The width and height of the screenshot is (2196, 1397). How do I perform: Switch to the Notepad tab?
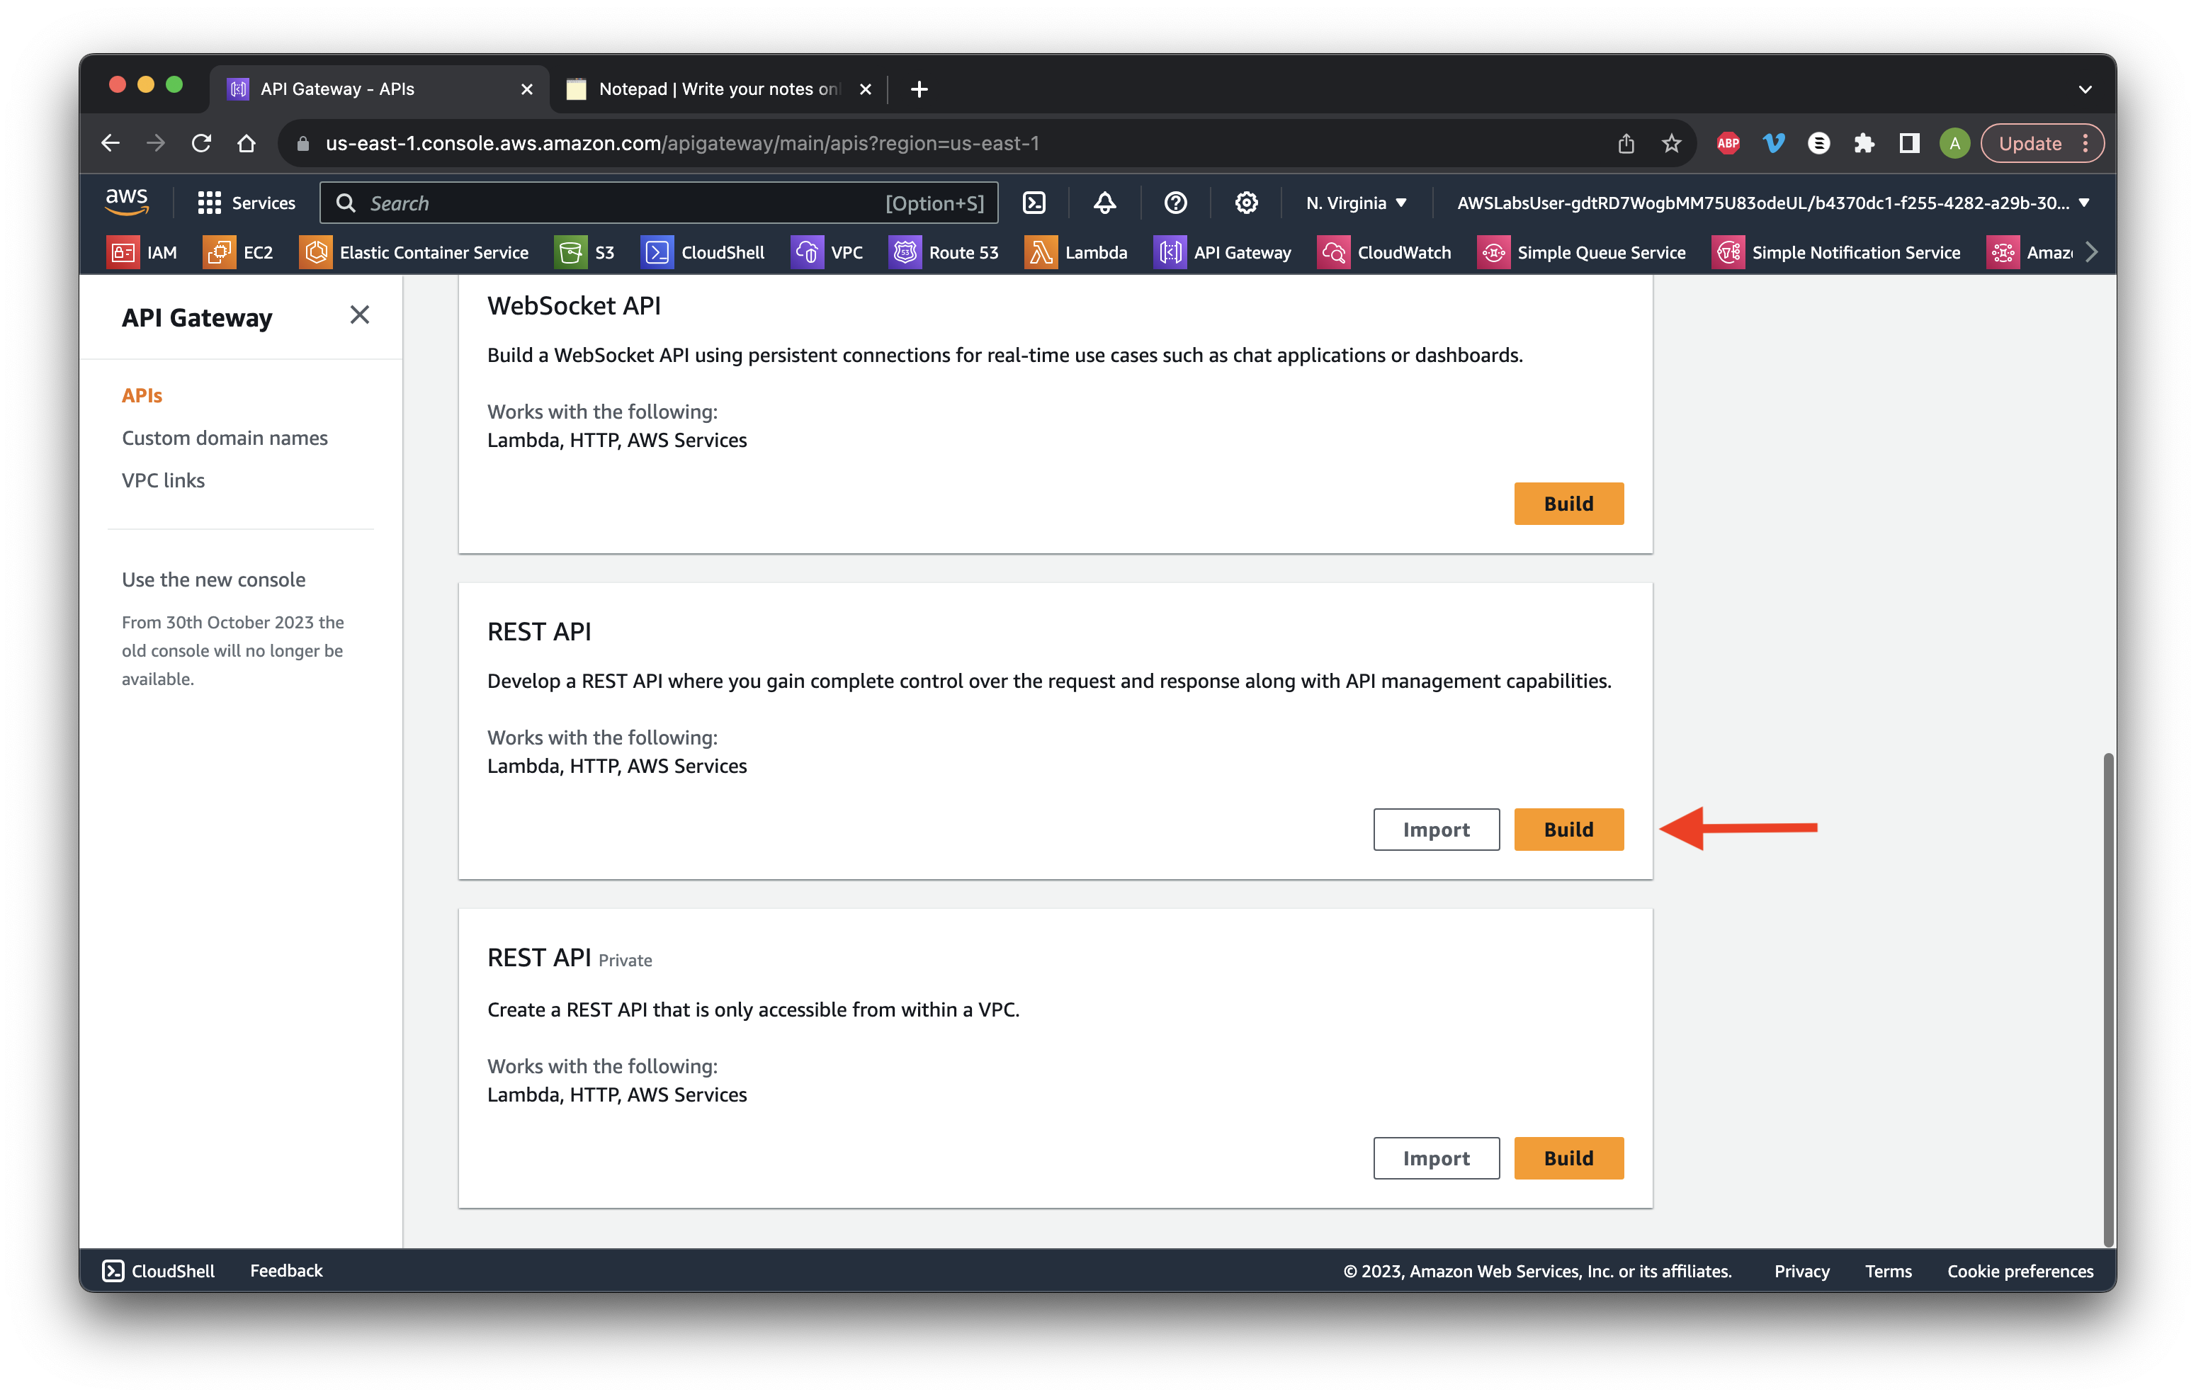(718, 89)
